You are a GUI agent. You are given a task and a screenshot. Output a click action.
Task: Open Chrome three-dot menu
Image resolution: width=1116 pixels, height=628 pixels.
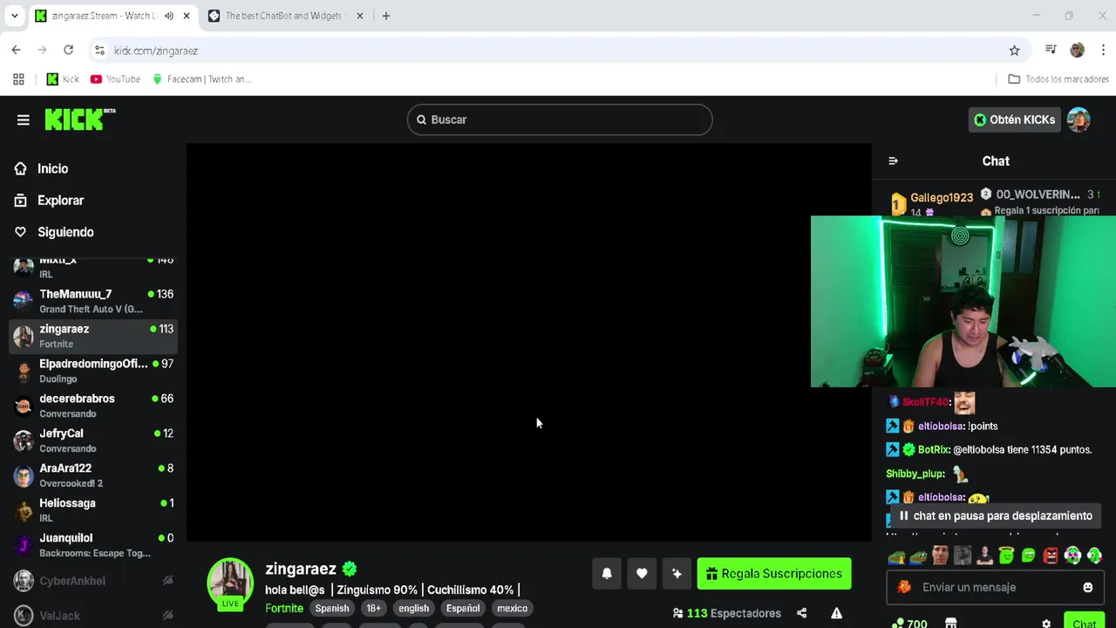pyautogui.click(x=1103, y=51)
